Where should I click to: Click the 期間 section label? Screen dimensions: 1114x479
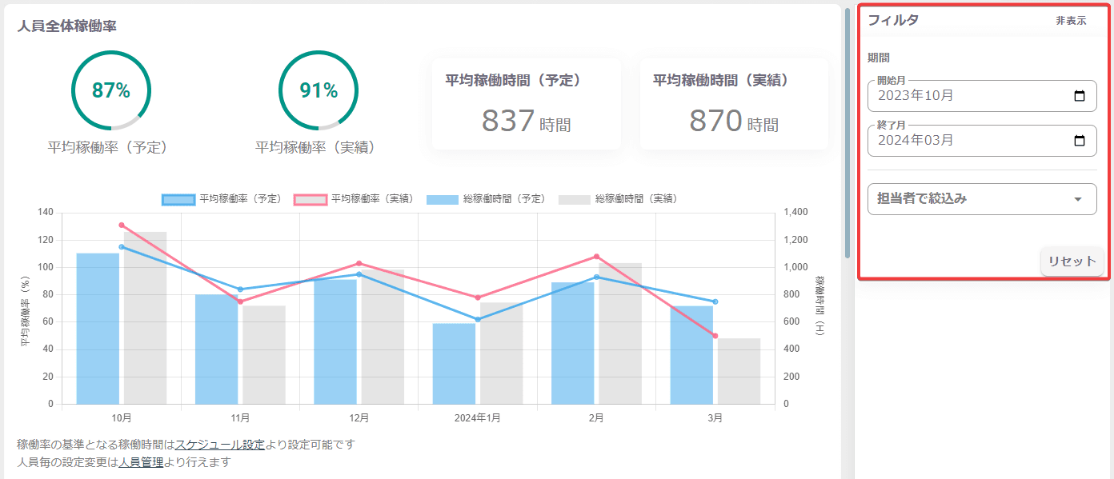[x=879, y=58]
